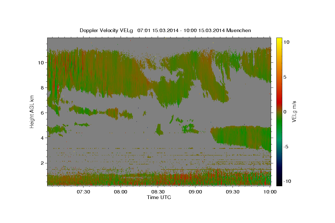Click the 'Time UTC' axis label
This screenshot has height=223, width=335.
pos(159,197)
